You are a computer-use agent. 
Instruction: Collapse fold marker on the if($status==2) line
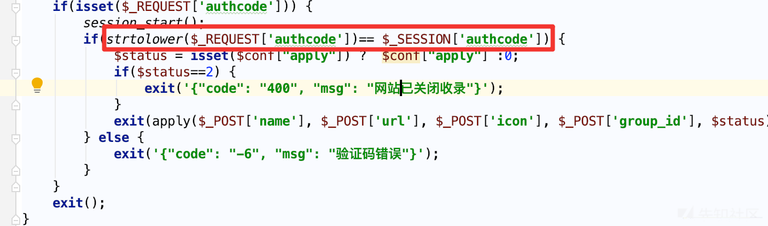pos(16,73)
